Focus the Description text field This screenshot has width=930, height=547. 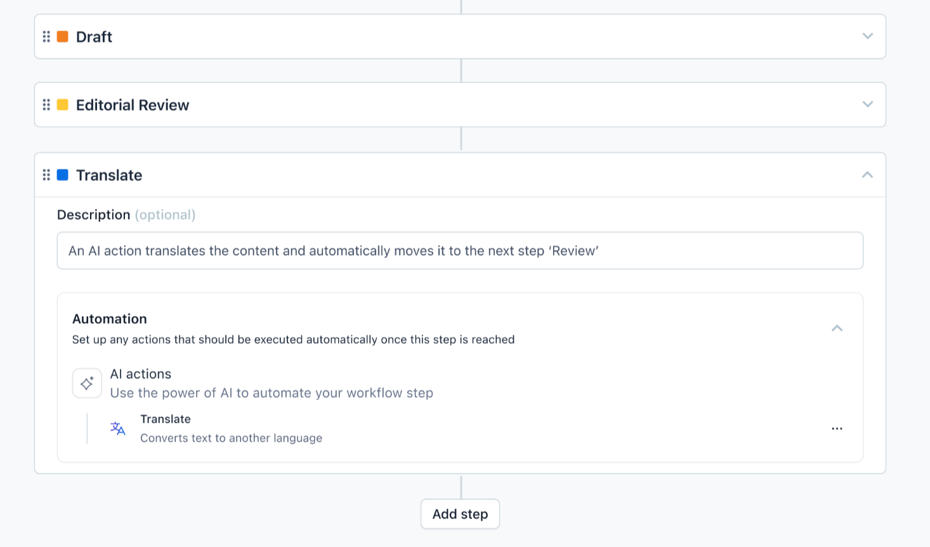click(x=460, y=251)
